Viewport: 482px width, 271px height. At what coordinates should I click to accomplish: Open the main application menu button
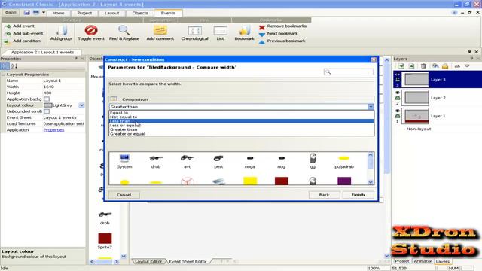point(10,12)
